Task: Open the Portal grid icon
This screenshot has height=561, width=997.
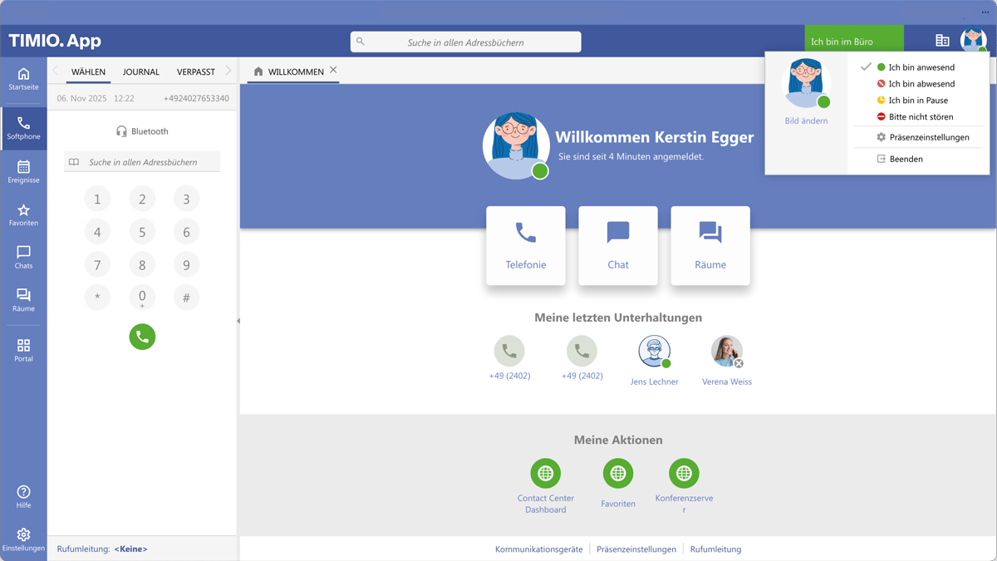Action: (x=23, y=350)
